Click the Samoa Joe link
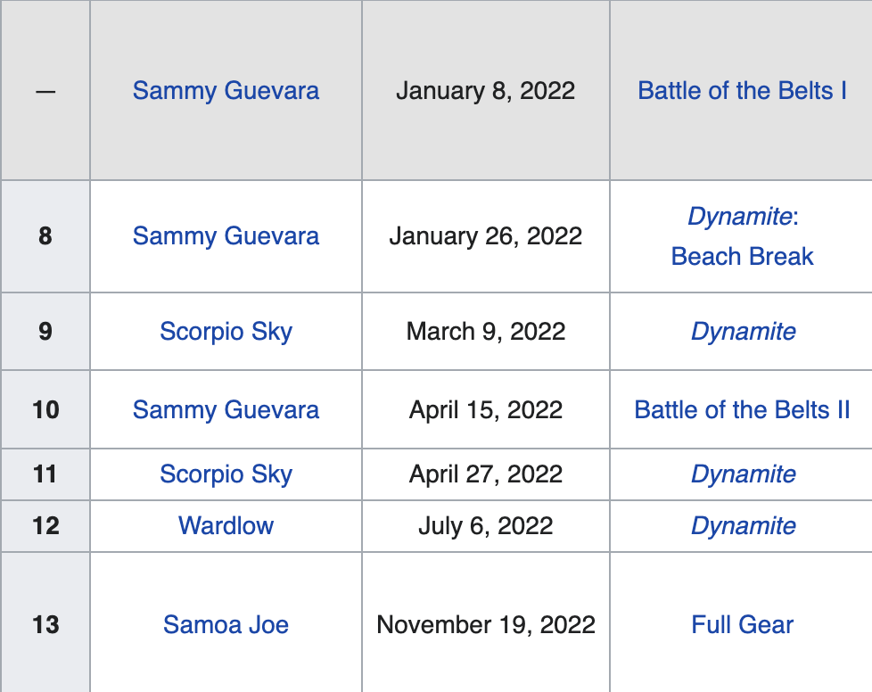Image resolution: width=872 pixels, height=692 pixels. coord(226,625)
